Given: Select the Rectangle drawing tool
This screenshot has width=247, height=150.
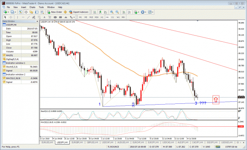Looking at the screenshot, I should pos(60,17).
